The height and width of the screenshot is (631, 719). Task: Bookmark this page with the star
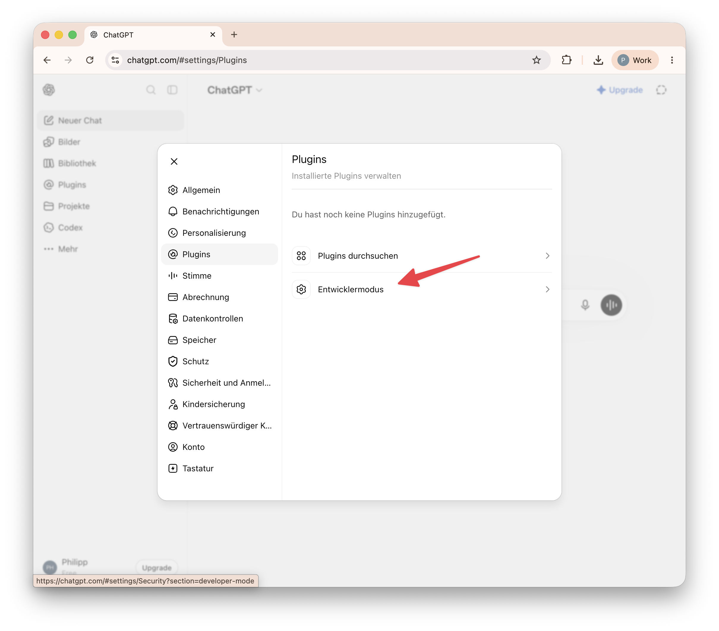click(x=536, y=60)
